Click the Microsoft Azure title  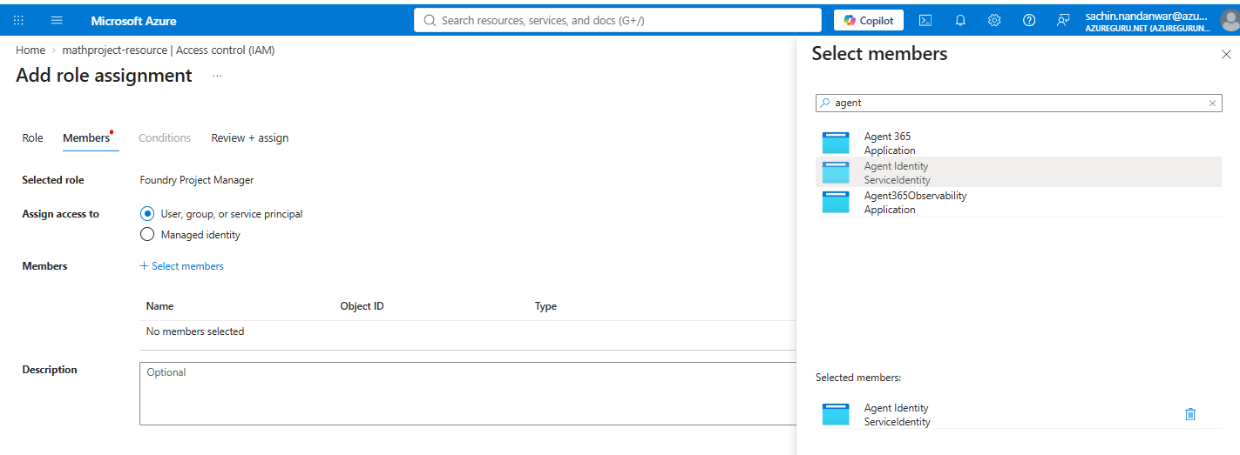click(134, 20)
